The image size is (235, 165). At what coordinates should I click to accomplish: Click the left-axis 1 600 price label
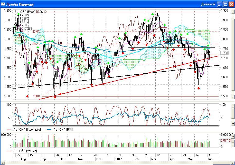click(8, 77)
